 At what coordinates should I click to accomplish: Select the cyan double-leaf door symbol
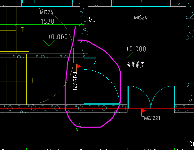point(151,97)
